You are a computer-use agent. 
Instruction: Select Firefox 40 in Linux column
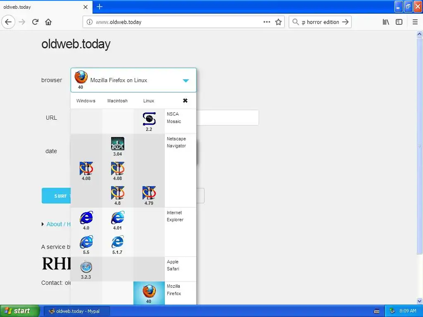[x=149, y=294]
